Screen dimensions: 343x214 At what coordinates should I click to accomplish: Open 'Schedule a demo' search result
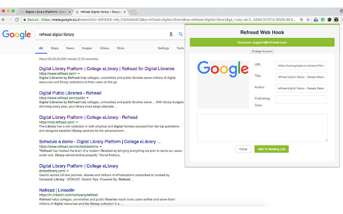100,142
